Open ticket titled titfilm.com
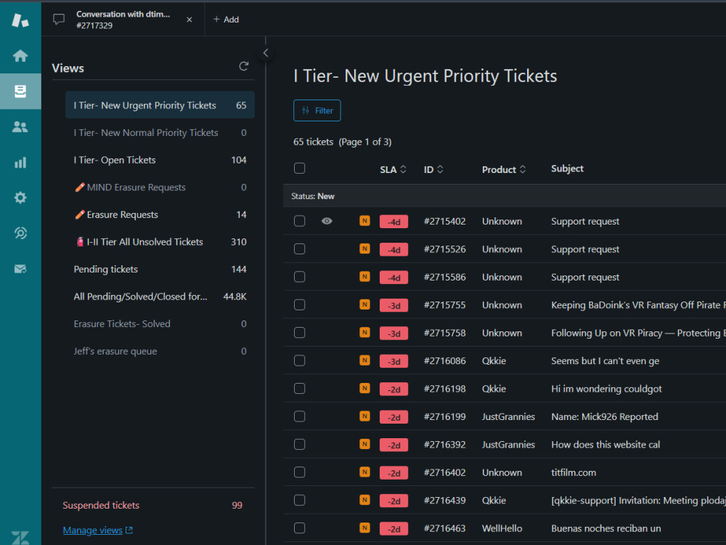Viewport: 726px width, 545px height. coord(574,472)
